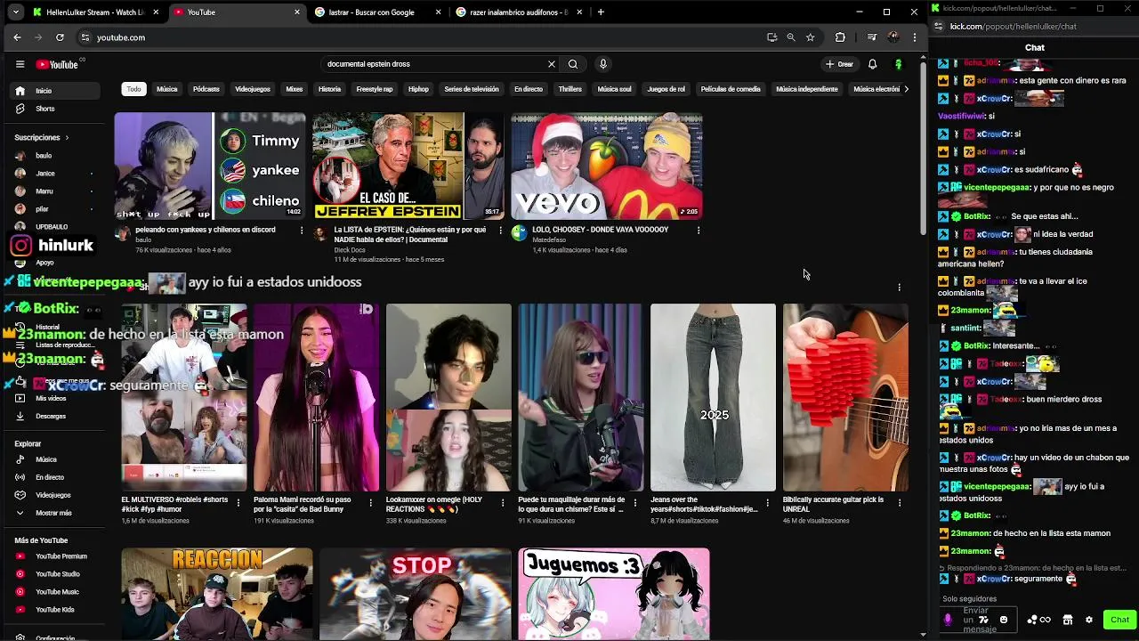Open the Chrome three-dot menu

coord(914,37)
